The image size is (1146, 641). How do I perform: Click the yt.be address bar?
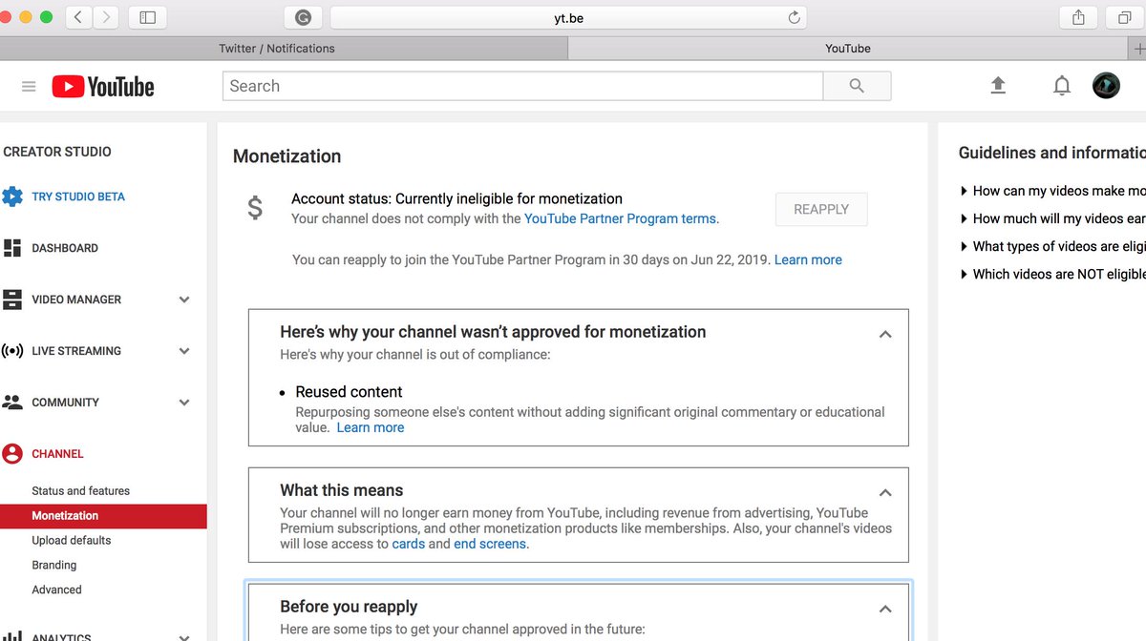(x=568, y=17)
